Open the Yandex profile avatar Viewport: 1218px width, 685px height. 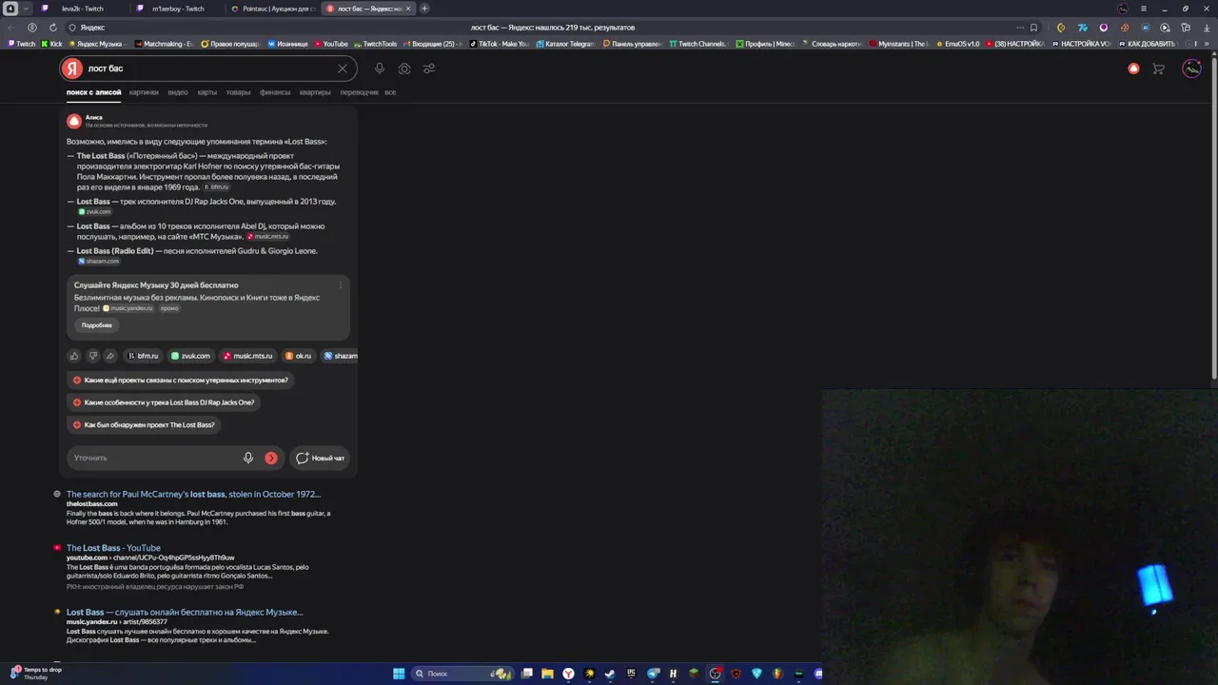1191,68
